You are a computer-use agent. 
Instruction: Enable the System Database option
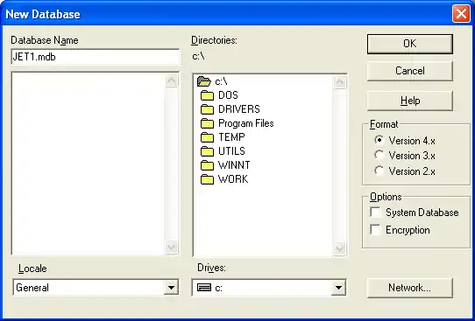pyautogui.click(x=375, y=213)
